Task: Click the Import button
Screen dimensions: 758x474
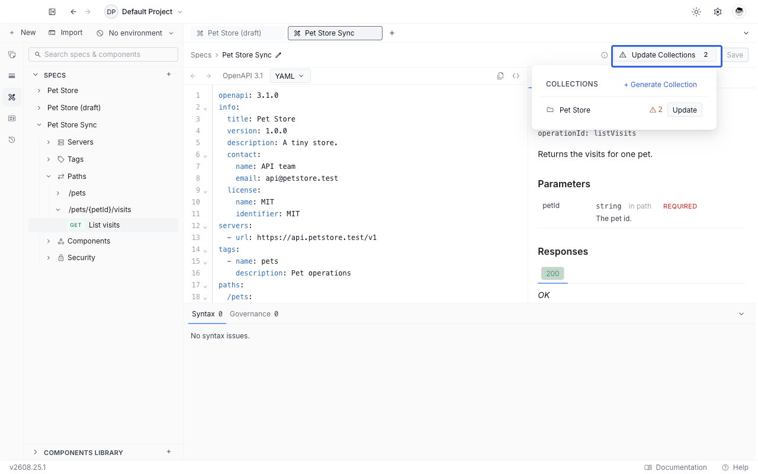Action: point(66,33)
